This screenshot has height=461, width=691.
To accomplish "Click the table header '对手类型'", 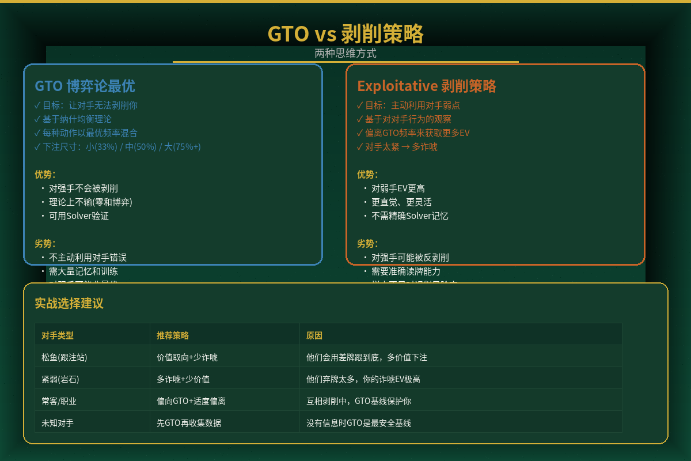I will (58, 335).
